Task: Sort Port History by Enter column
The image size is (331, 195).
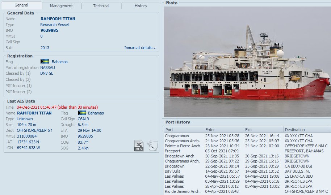Action: [x=224, y=130]
